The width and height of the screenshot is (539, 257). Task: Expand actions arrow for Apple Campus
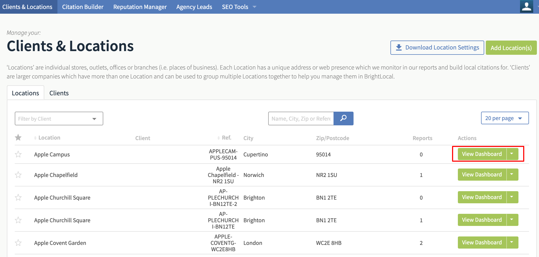[x=512, y=154]
